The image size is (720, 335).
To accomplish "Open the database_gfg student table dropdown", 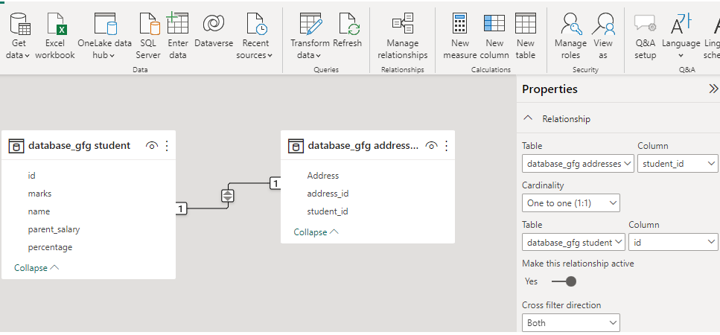I will tap(573, 242).
